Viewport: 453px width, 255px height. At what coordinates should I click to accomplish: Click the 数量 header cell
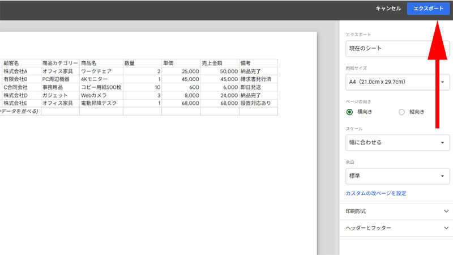142,63
